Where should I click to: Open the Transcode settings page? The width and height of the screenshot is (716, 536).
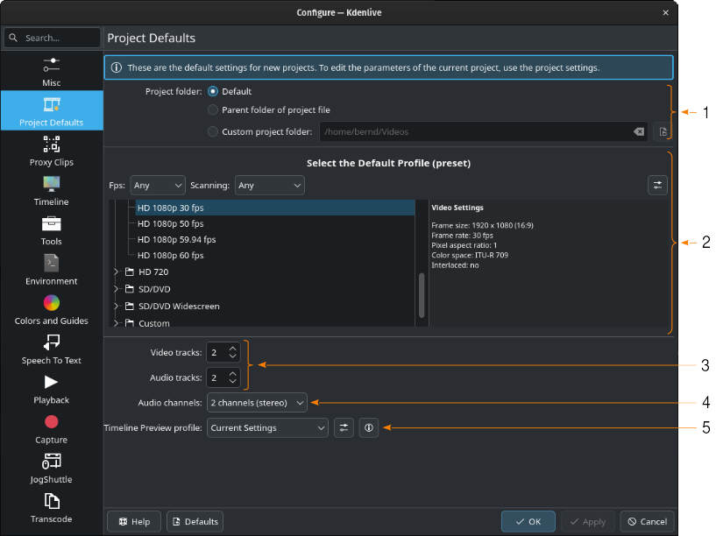pos(51,508)
